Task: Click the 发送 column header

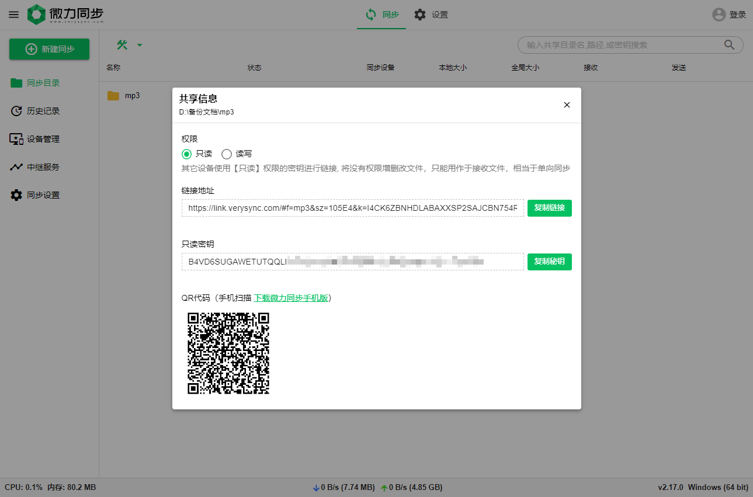Action: pyautogui.click(x=679, y=68)
